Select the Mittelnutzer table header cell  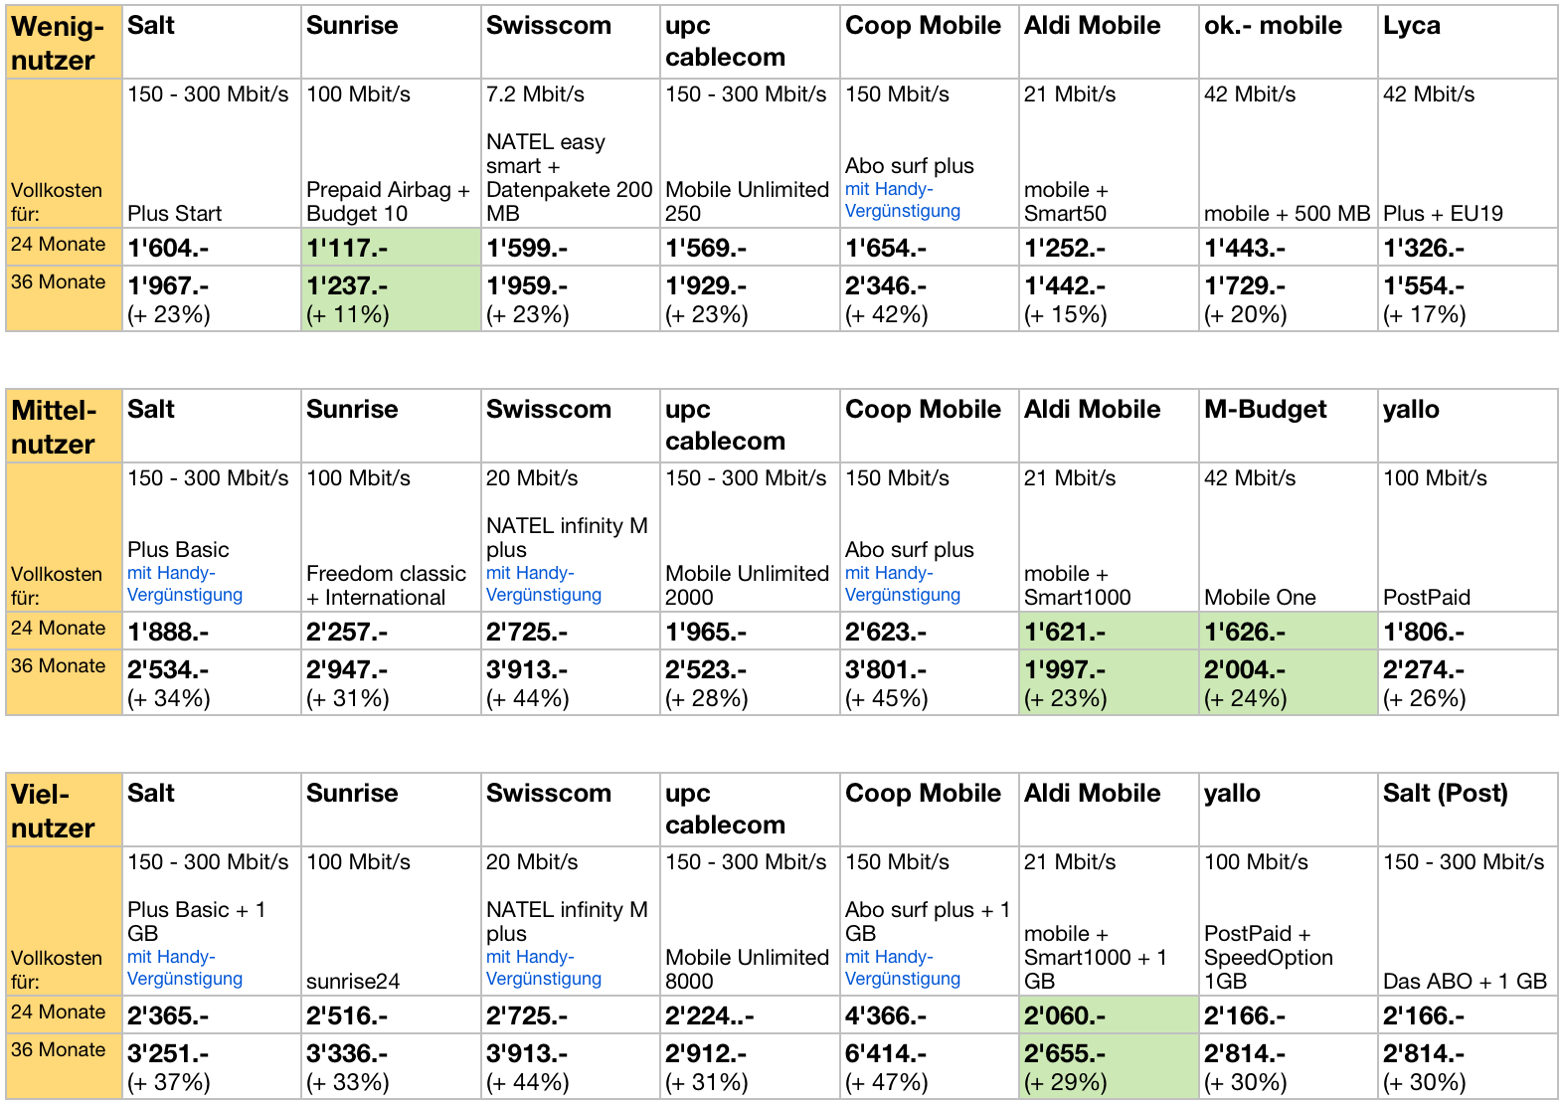click(x=64, y=427)
